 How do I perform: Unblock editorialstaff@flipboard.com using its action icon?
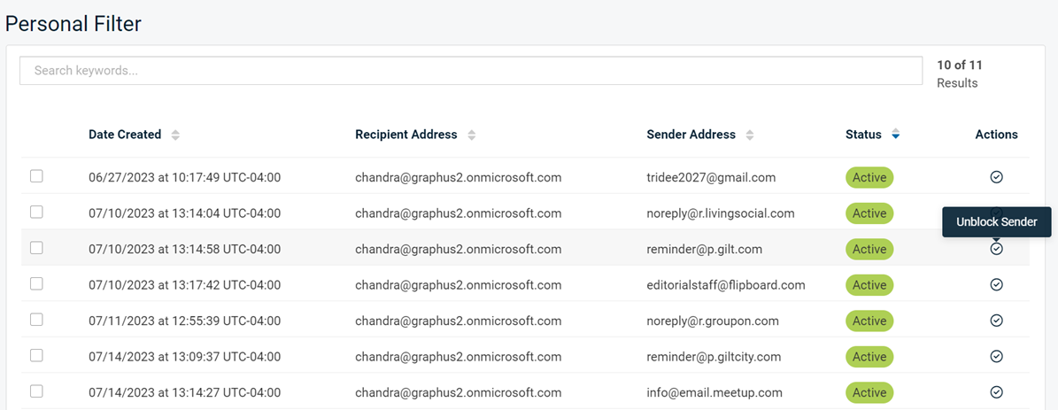pyautogui.click(x=996, y=284)
